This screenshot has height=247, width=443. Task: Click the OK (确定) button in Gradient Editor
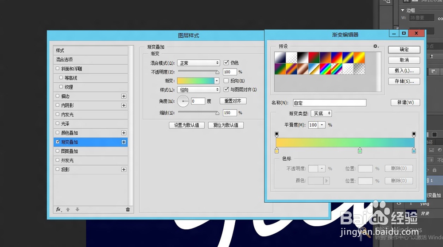[404, 50]
